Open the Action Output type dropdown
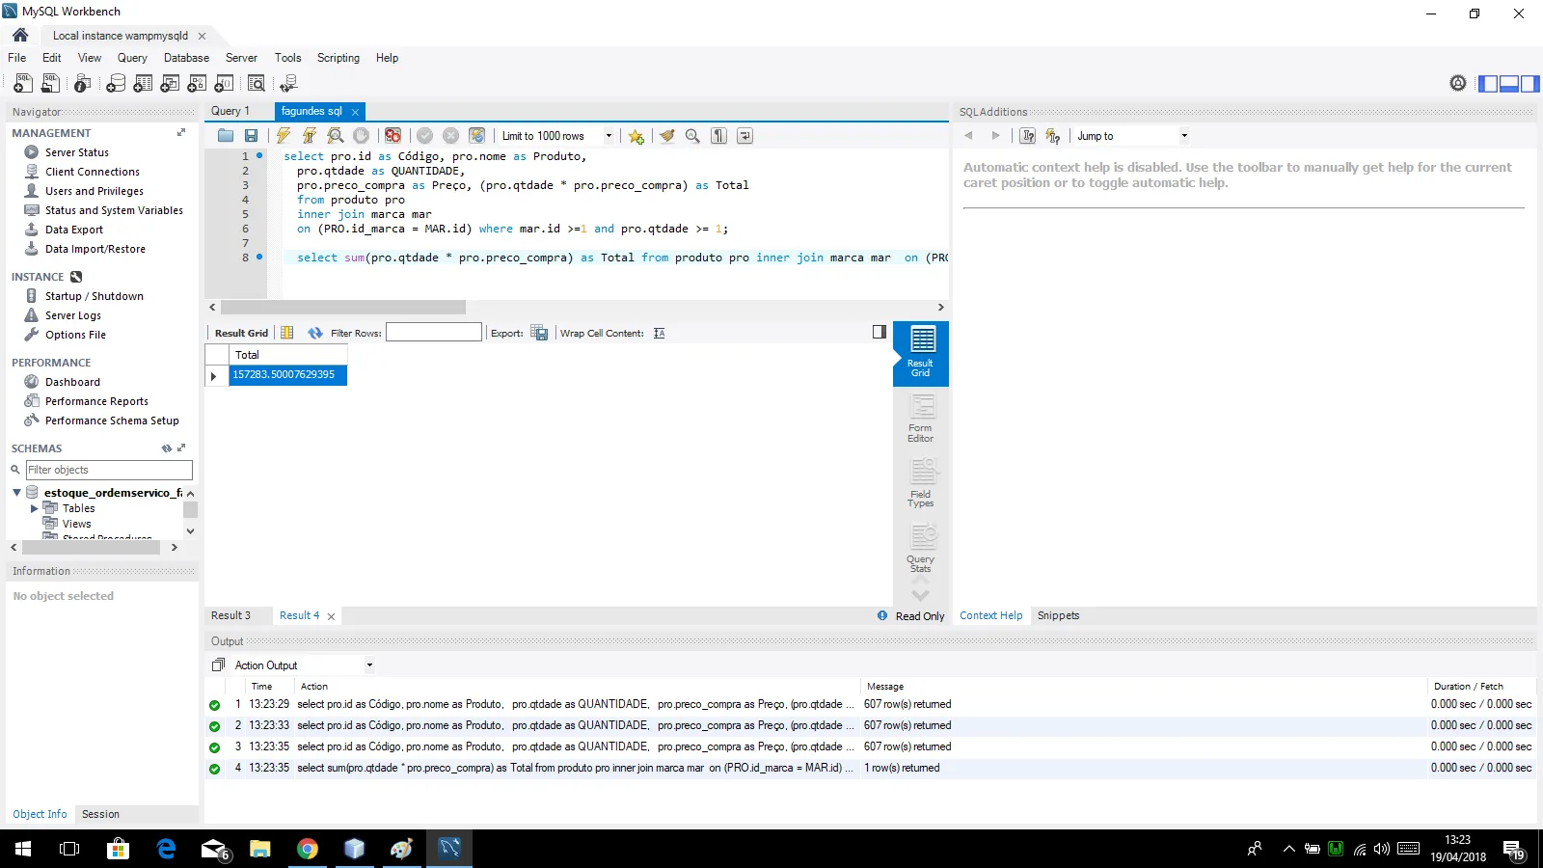 (x=368, y=665)
